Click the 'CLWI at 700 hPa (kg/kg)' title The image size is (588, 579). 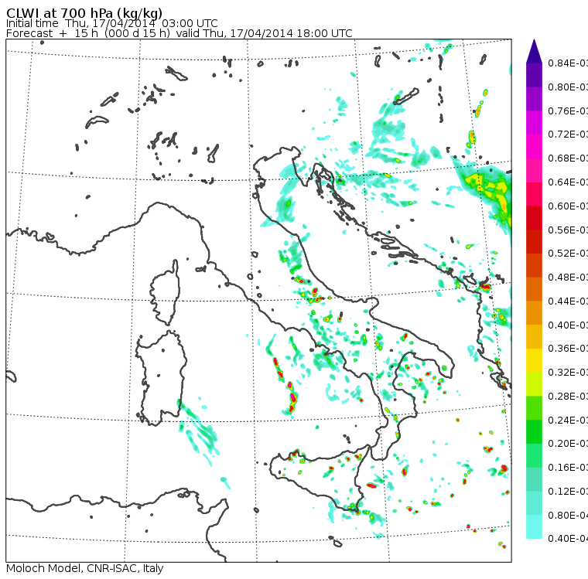[x=84, y=13]
